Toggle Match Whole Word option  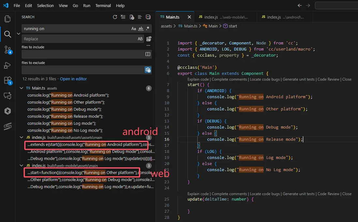[x=141, y=29]
